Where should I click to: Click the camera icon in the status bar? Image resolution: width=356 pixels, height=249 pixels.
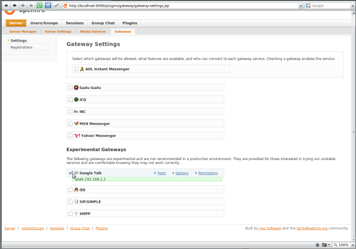click(x=324, y=245)
